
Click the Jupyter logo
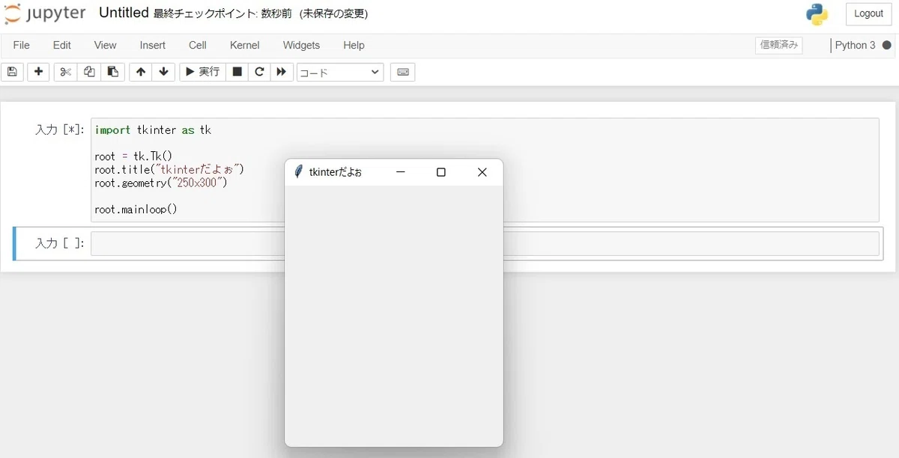click(46, 14)
